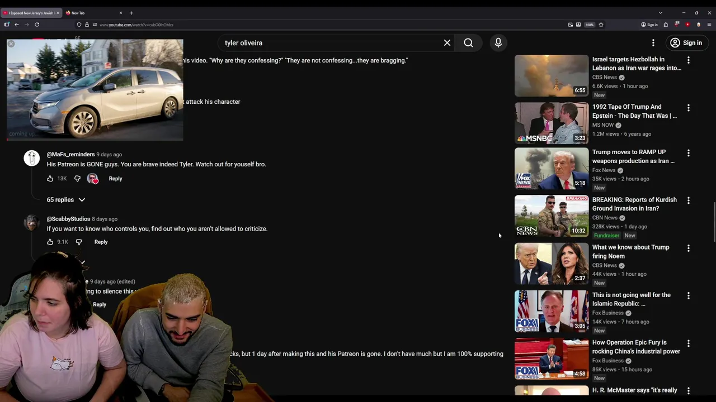
Task: Click the Fundraiser badge on Kurdish video
Action: (606, 236)
